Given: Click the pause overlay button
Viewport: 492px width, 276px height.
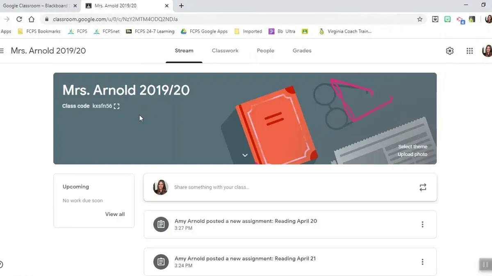Looking at the screenshot, I should [485, 265].
